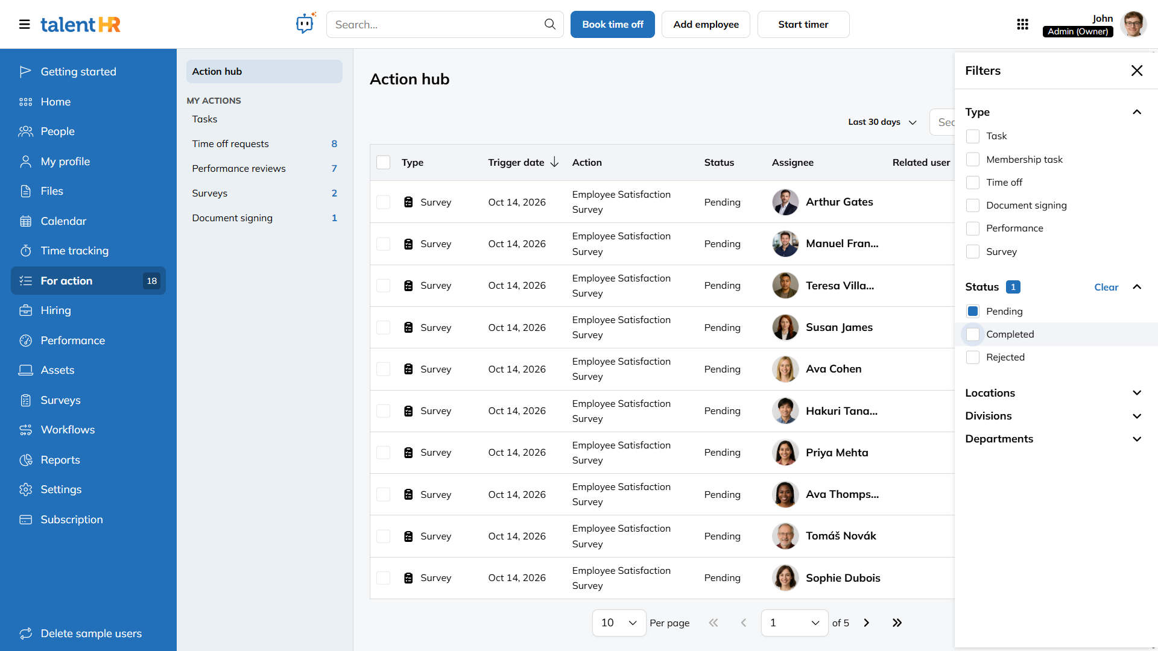Select the Arthur Gates row checkbox
The height and width of the screenshot is (651, 1158).
click(383, 202)
